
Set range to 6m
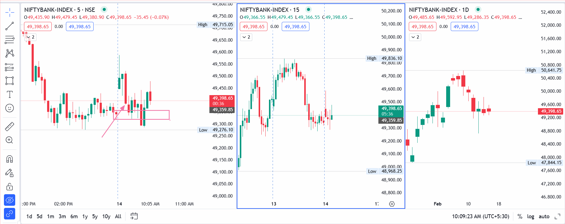click(x=74, y=216)
